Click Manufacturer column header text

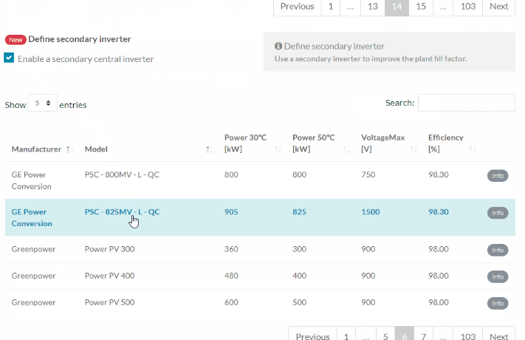(36, 149)
